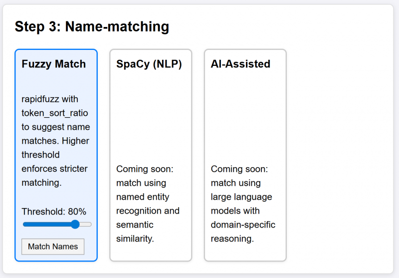This screenshot has height=278, width=399.
Task: Click the "Threshold: 80%" label
Action: [54, 211]
